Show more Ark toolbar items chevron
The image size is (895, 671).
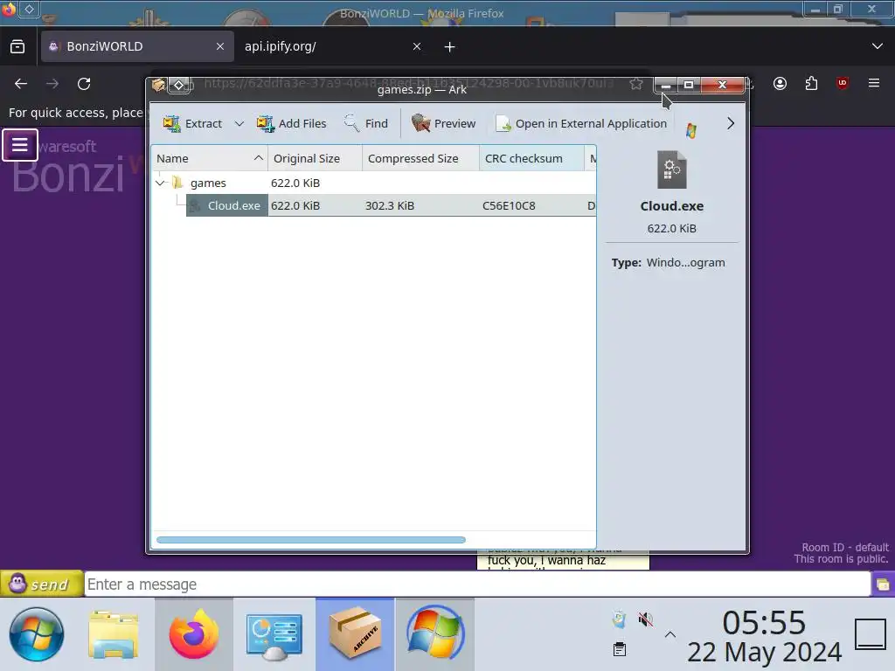[730, 123]
